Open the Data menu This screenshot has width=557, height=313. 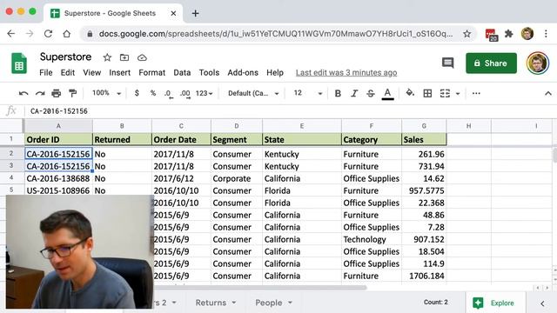[x=182, y=73]
